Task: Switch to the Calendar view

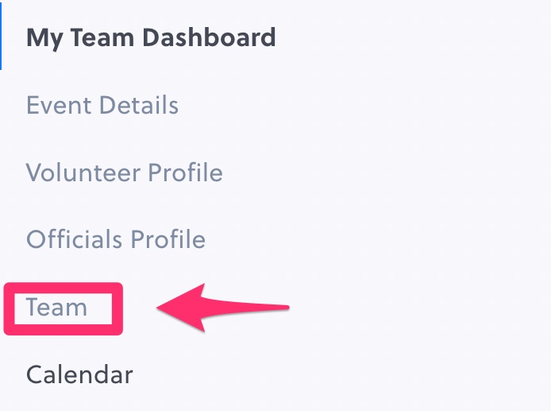Action: pyautogui.click(x=79, y=374)
